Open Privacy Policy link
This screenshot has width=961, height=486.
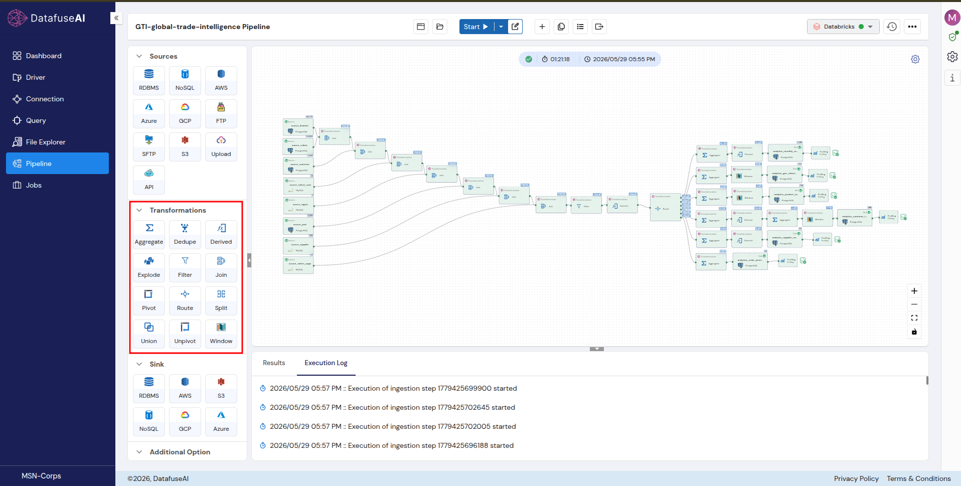point(856,478)
